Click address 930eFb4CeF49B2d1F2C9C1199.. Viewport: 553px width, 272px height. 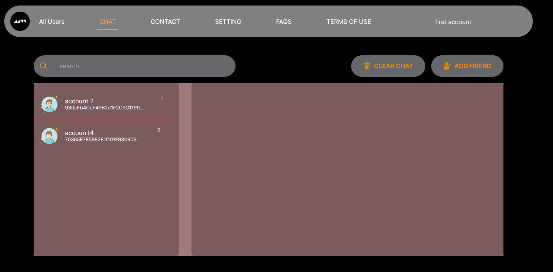[103, 108]
